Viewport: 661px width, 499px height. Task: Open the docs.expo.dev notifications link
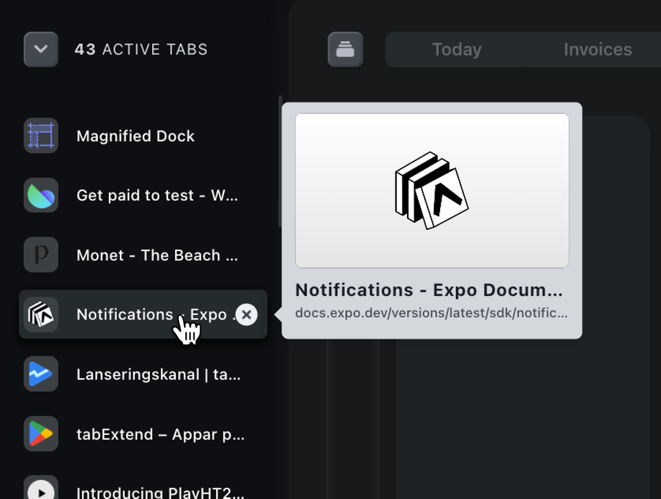[x=430, y=313]
